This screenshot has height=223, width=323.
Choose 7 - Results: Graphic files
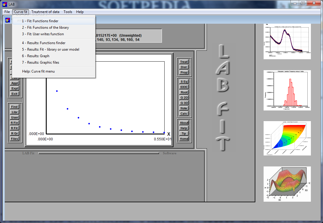[x=53, y=62]
